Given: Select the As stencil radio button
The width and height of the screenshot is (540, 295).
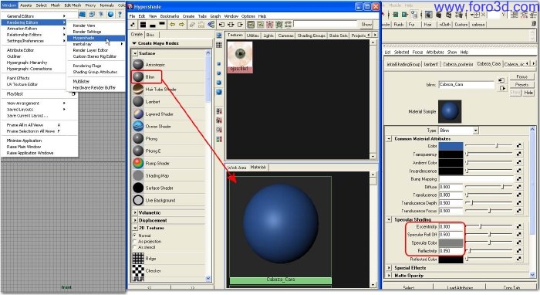Looking at the screenshot, I should [x=134, y=247].
